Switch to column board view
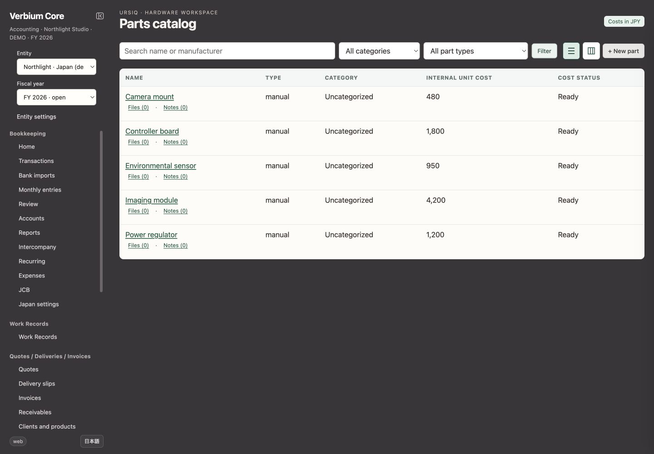Viewport: 654px width, 454px height. [x=591, y=51]
